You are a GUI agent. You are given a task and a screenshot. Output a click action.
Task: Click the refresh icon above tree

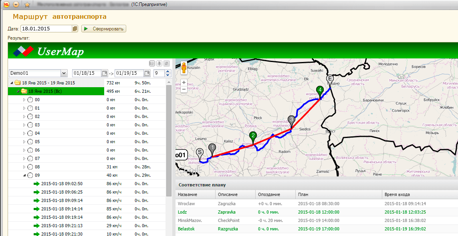click(x=166, y=63)
